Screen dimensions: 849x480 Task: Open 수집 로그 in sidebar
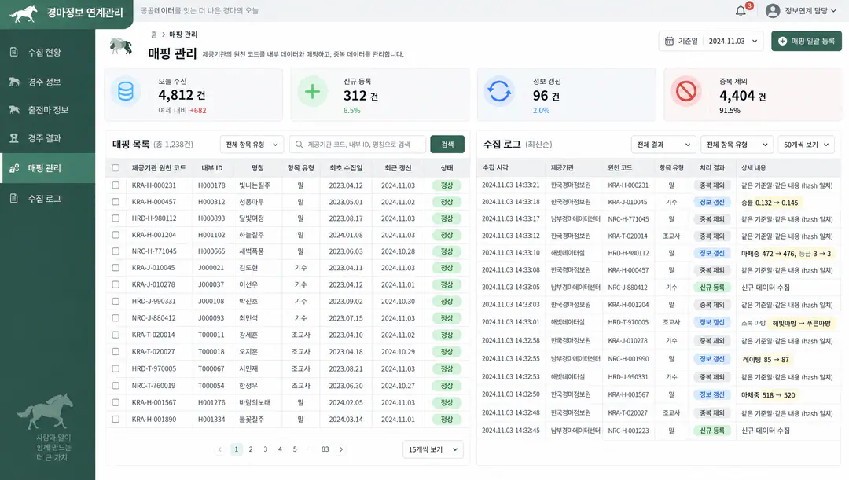coord(48,198)
